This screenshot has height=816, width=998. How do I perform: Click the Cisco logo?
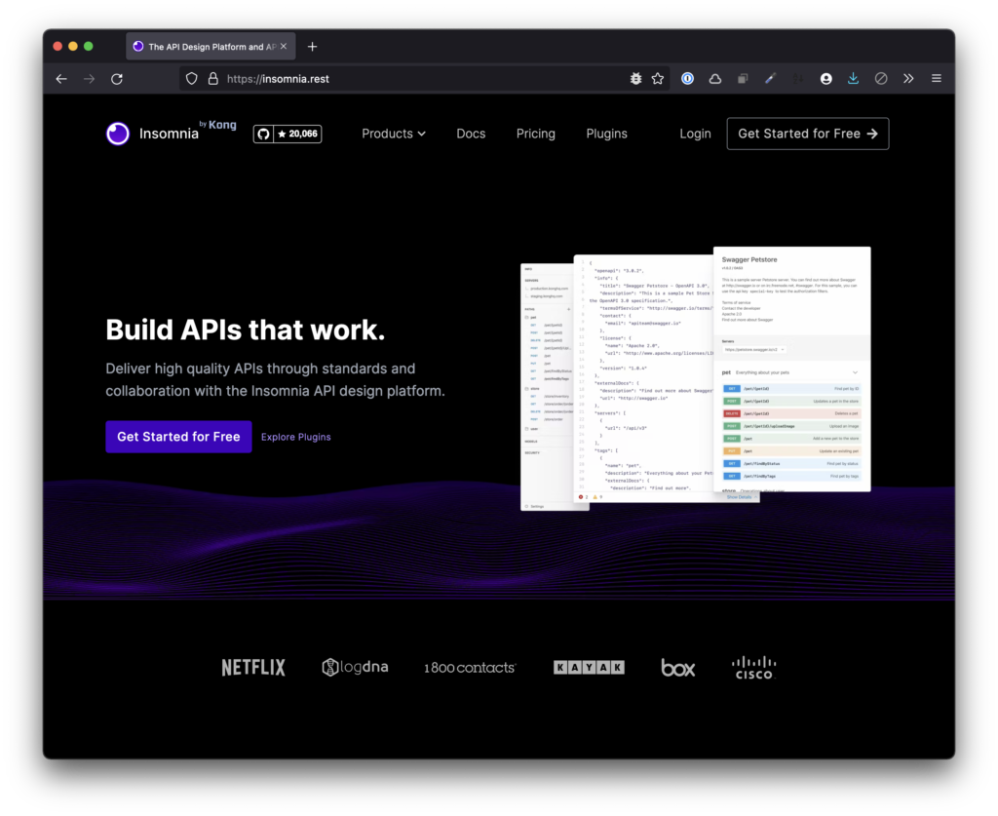point(754,668)
